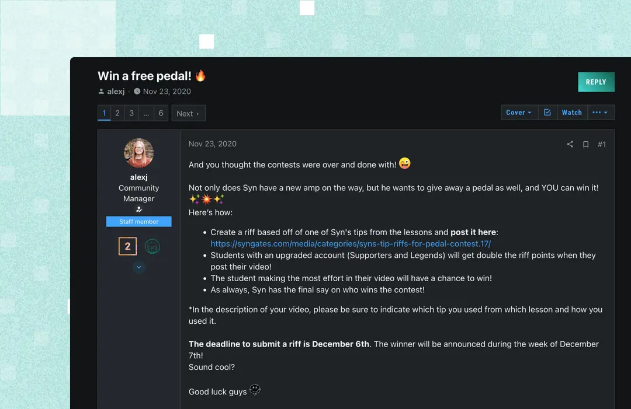The width and height of the screenshot is (631, 409).
Task: Expand alexj's user details chevron
Action: [139, 267]
